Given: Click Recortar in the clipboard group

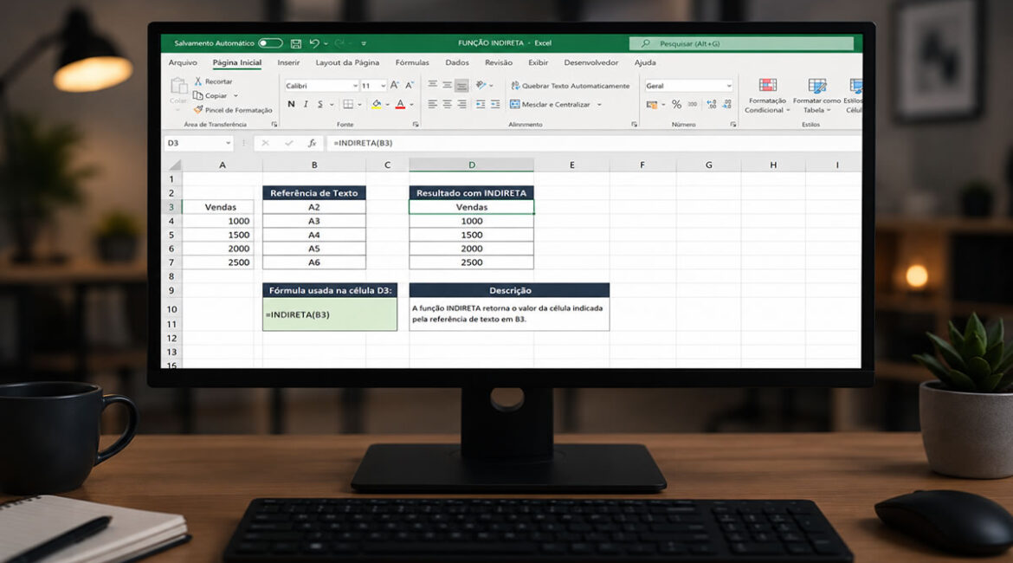Looking at the screenshot, I should tap(213, 81).
